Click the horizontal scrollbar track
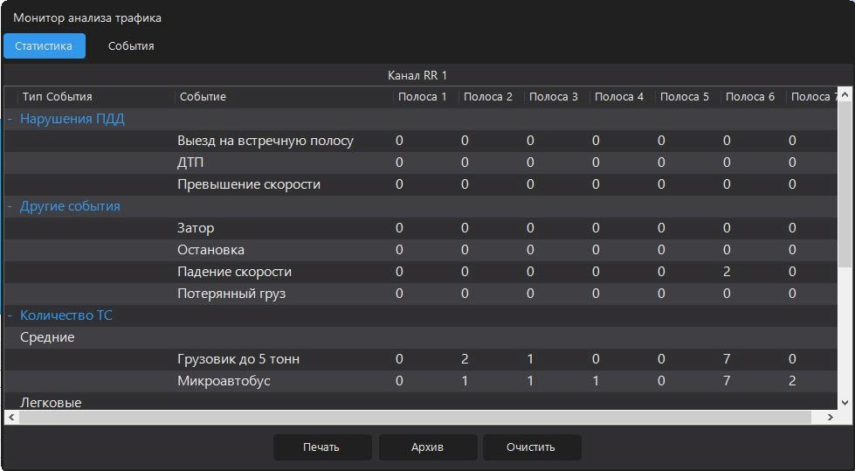The height and width of the screenshot is (471, 855). click(421, 417)
